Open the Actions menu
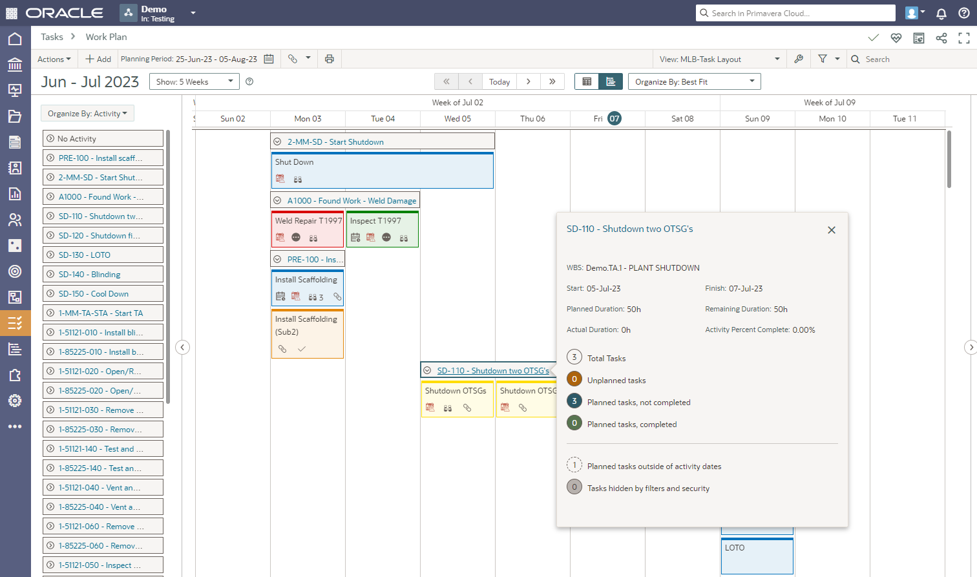 click(x=54, y=59)
